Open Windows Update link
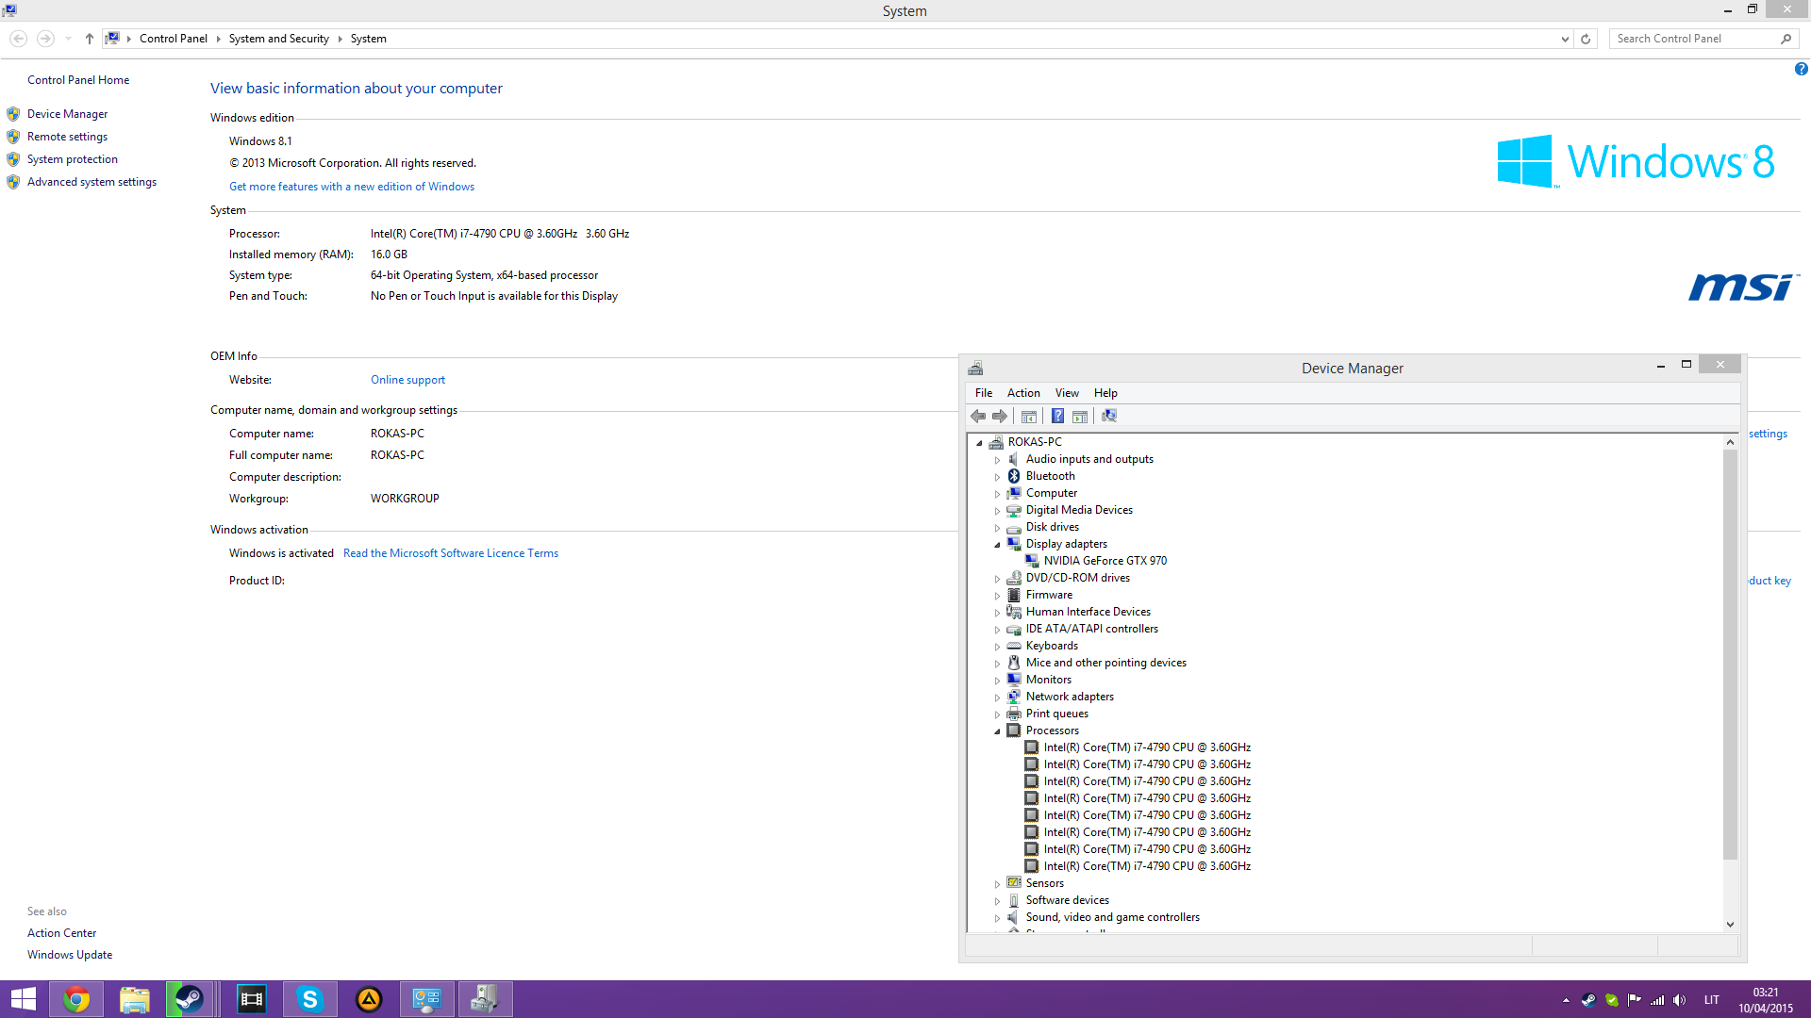The image size is (1811, 1018). click(70, 955)
